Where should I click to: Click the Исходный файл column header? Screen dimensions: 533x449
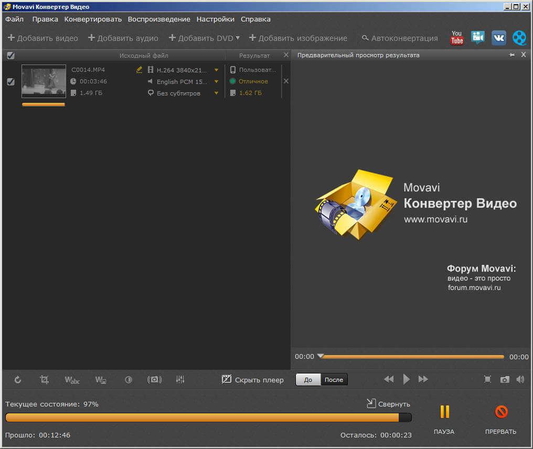(x=144, y=56)
